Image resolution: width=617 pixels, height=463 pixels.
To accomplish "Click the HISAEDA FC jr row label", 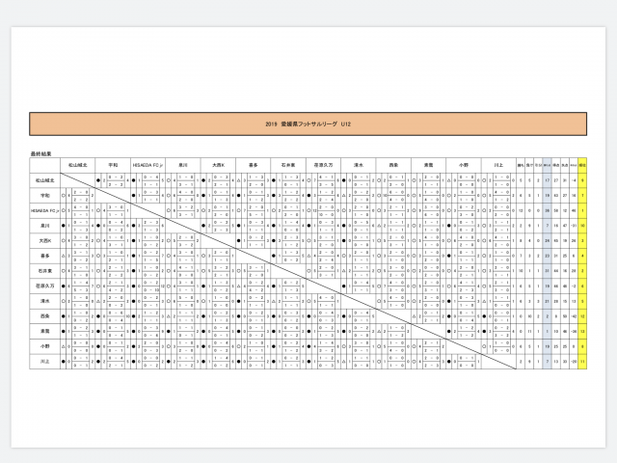I will coord(45,210).
